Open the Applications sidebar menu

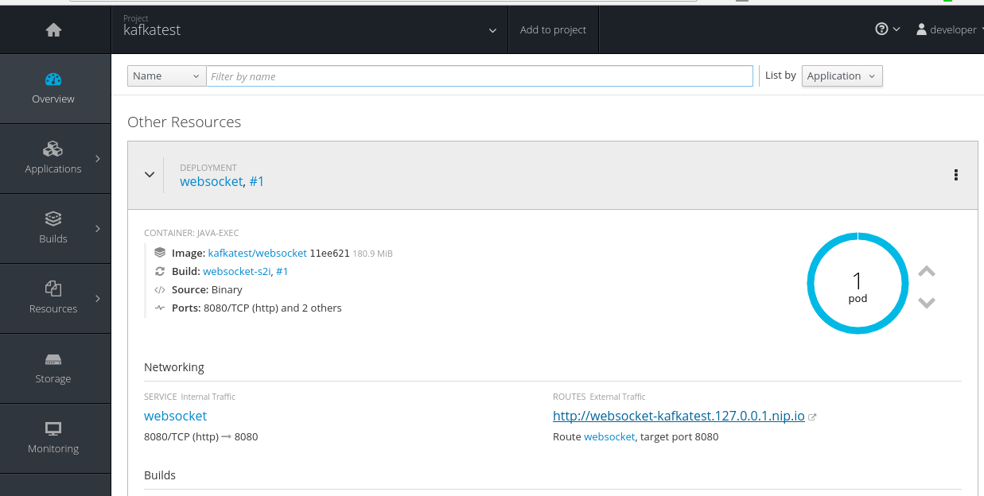pyautogui.click(x=53, y=158)
